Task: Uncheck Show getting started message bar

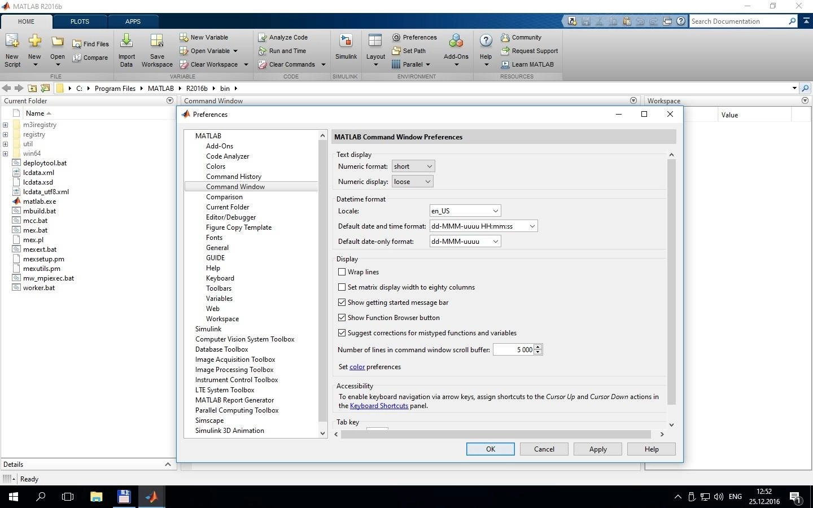Action: [x=342, y=303]
